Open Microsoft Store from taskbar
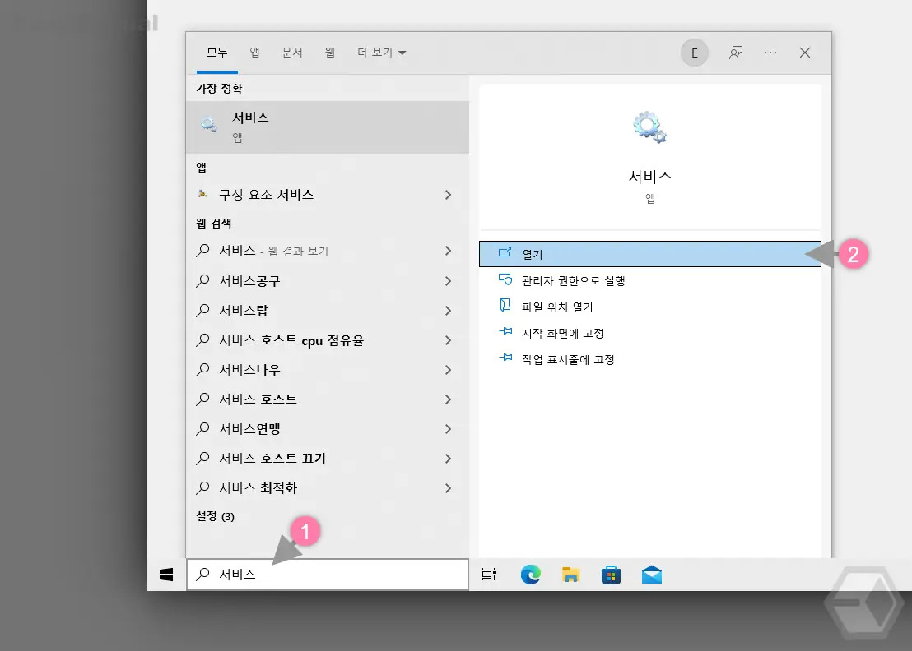 [611, 575]
